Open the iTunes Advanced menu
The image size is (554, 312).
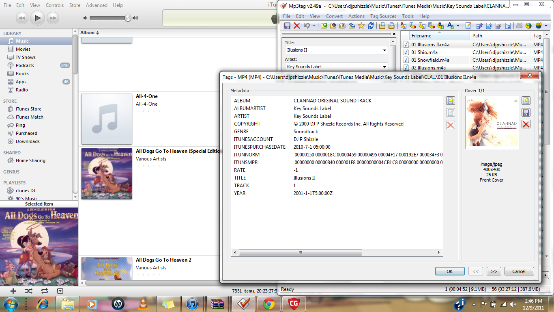(x=97, y=5)
